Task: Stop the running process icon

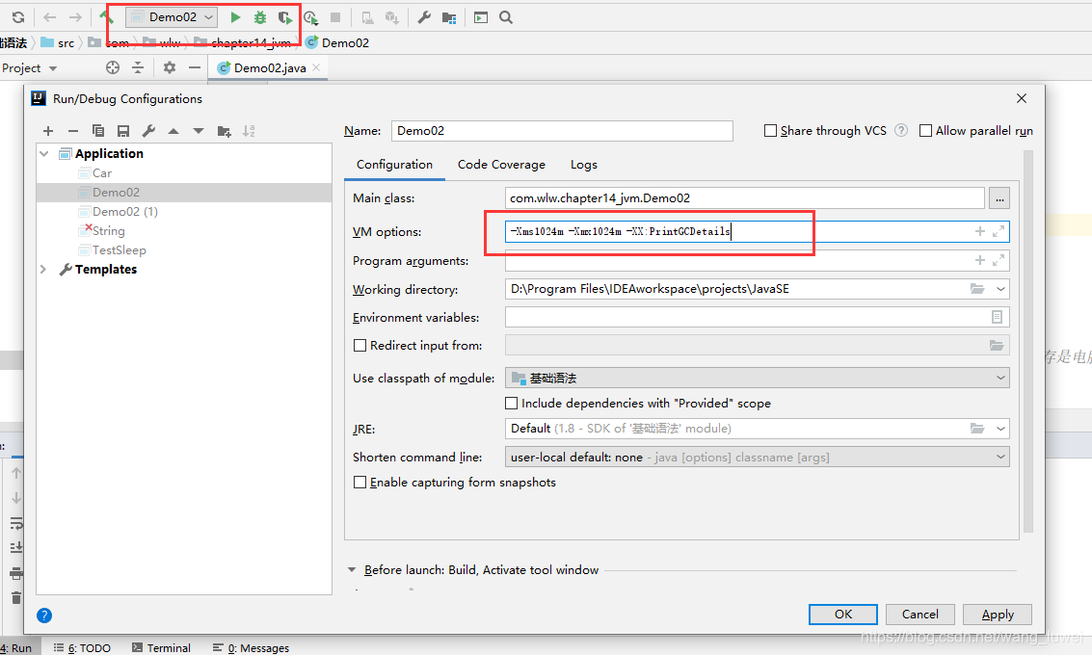Action: [x=335, y=17]
